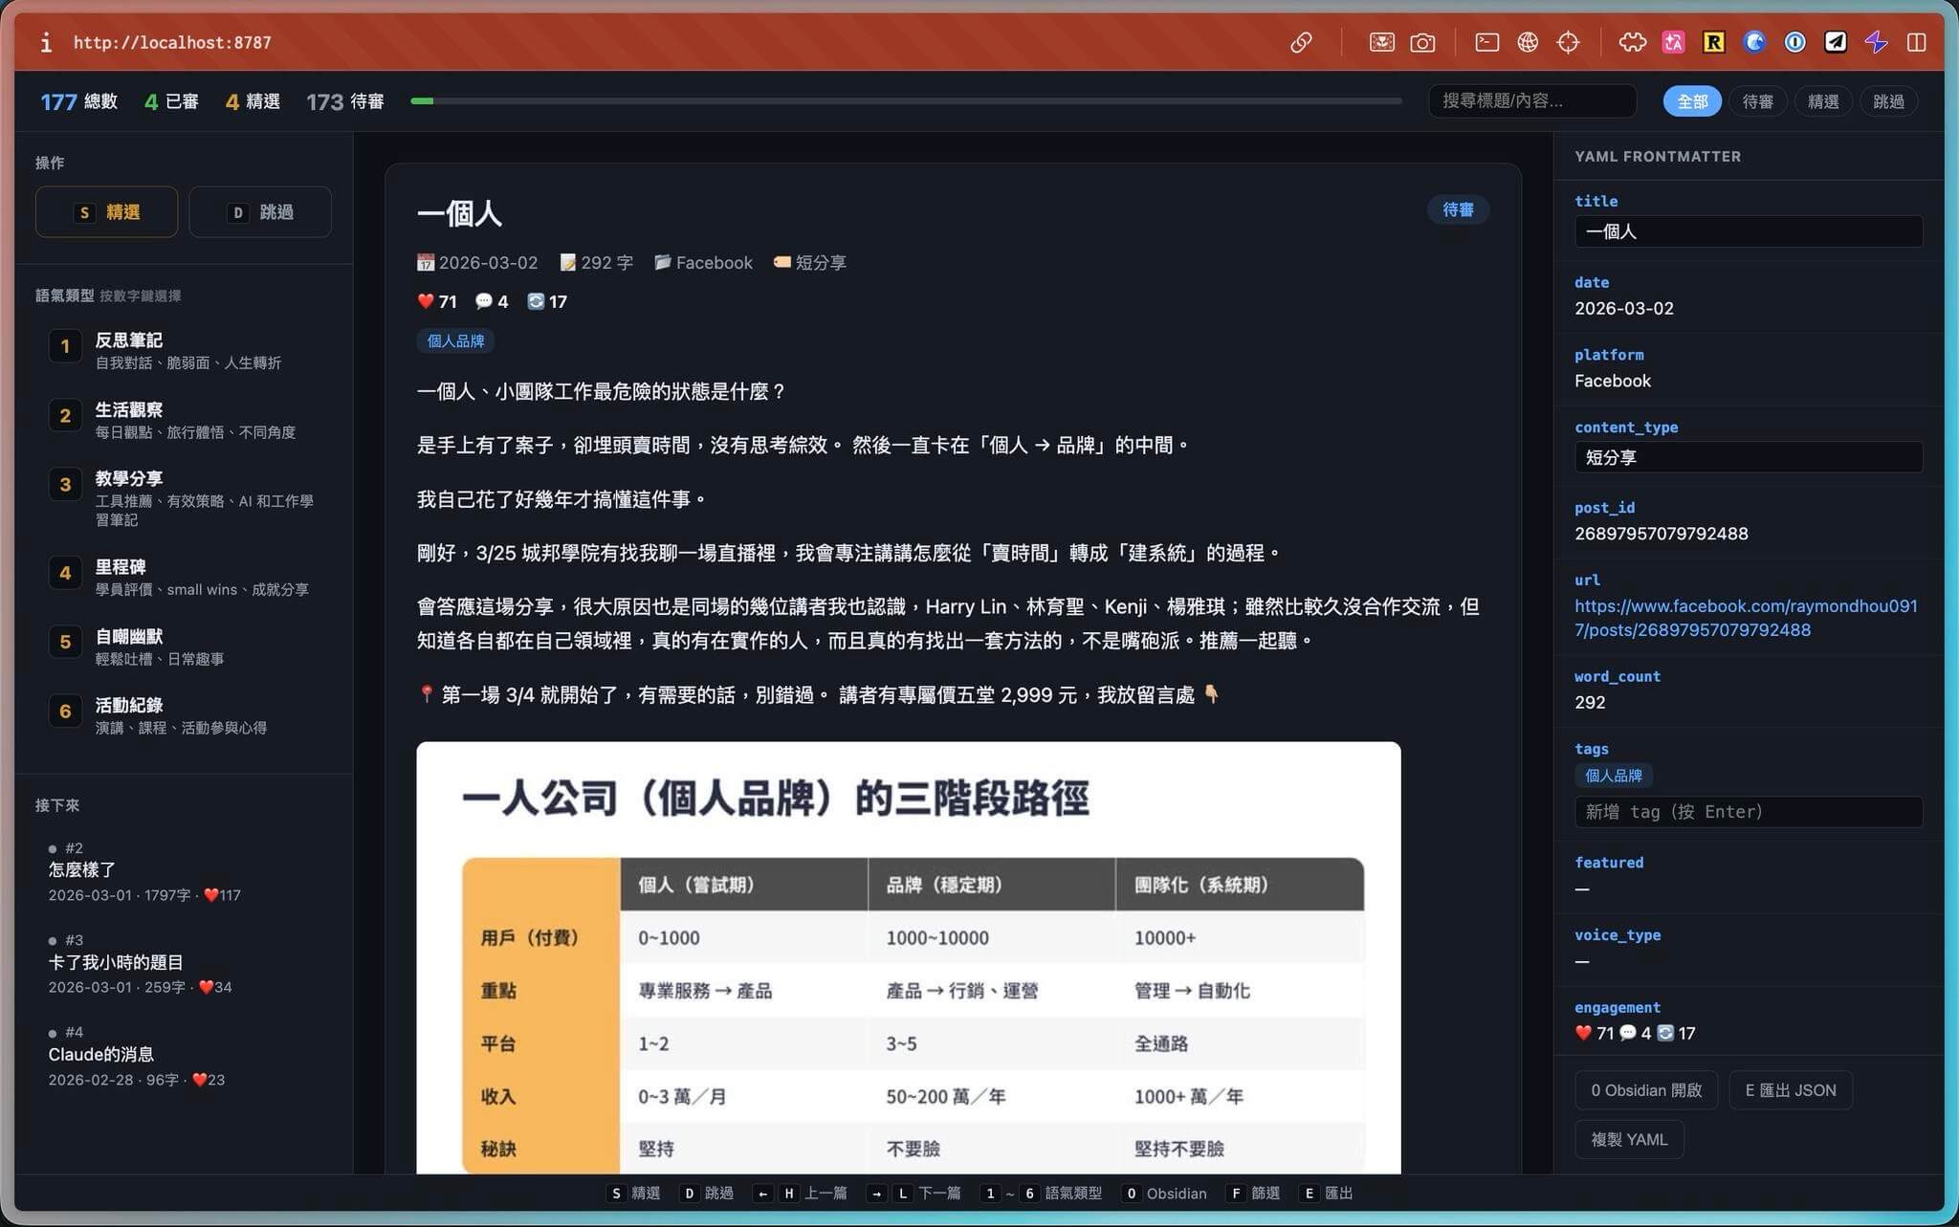The image size is (1959, 1227).
Task: Select the 待審 filter pill
Action: [1757, 101]
